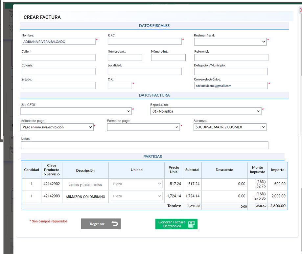Click the Descuento column header

click(x=224, y=170)
